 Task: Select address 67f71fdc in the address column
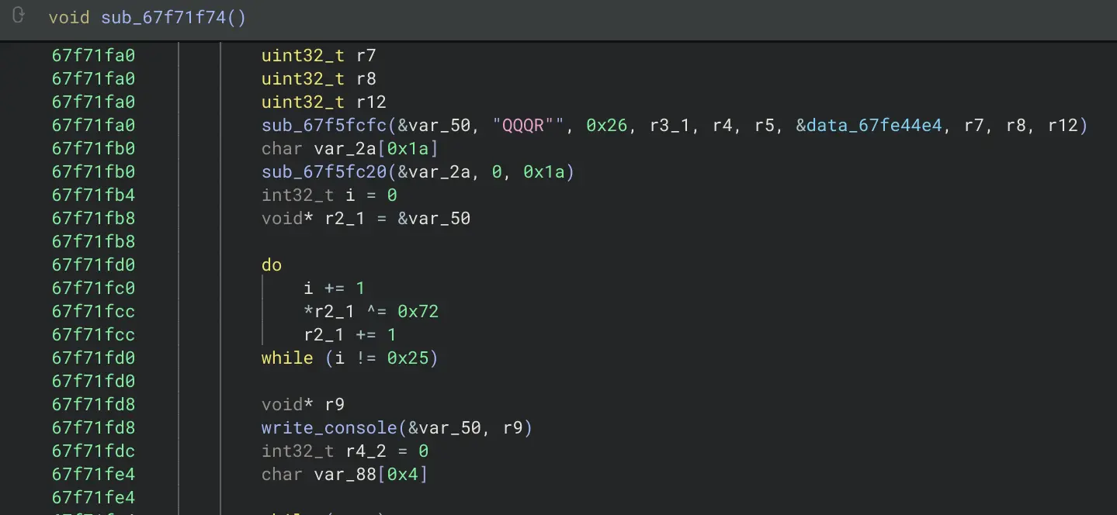(x=93, y=451)
